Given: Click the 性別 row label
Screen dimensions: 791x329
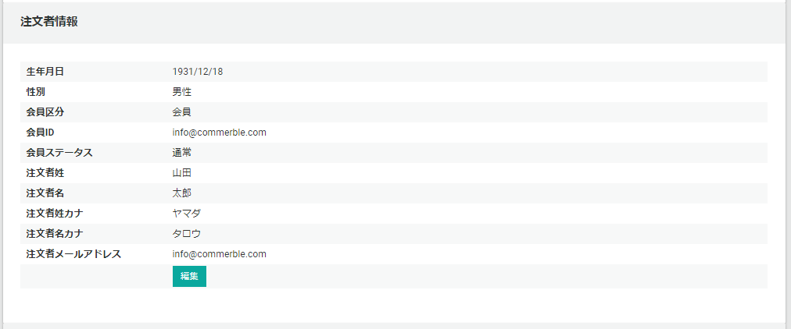Looking at the screenshot, I should [x=36, y=92].
